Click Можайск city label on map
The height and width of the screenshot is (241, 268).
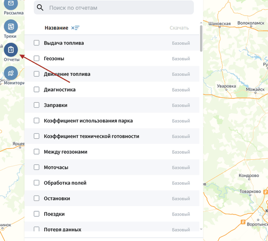255,89
